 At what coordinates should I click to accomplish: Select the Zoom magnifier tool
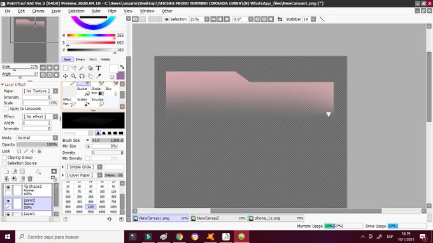74,76
